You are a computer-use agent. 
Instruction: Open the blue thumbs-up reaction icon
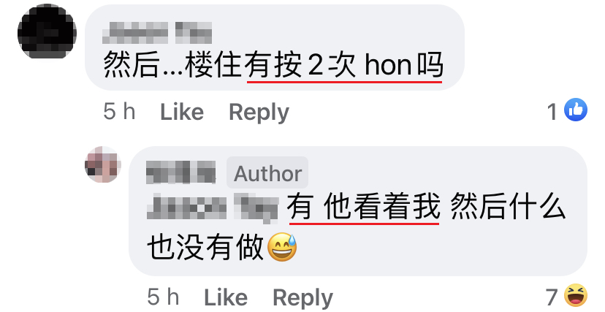pos(576,110)
